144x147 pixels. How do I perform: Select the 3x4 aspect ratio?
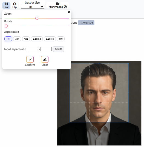[x=17, y=39]
